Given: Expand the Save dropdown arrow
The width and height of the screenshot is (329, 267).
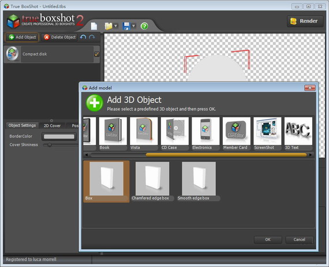Looking at the screenshot, I should (134, 26).
